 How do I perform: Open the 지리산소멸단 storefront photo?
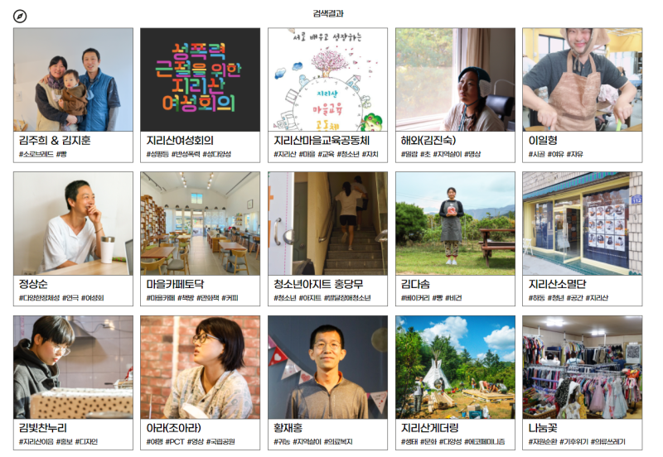583,224
